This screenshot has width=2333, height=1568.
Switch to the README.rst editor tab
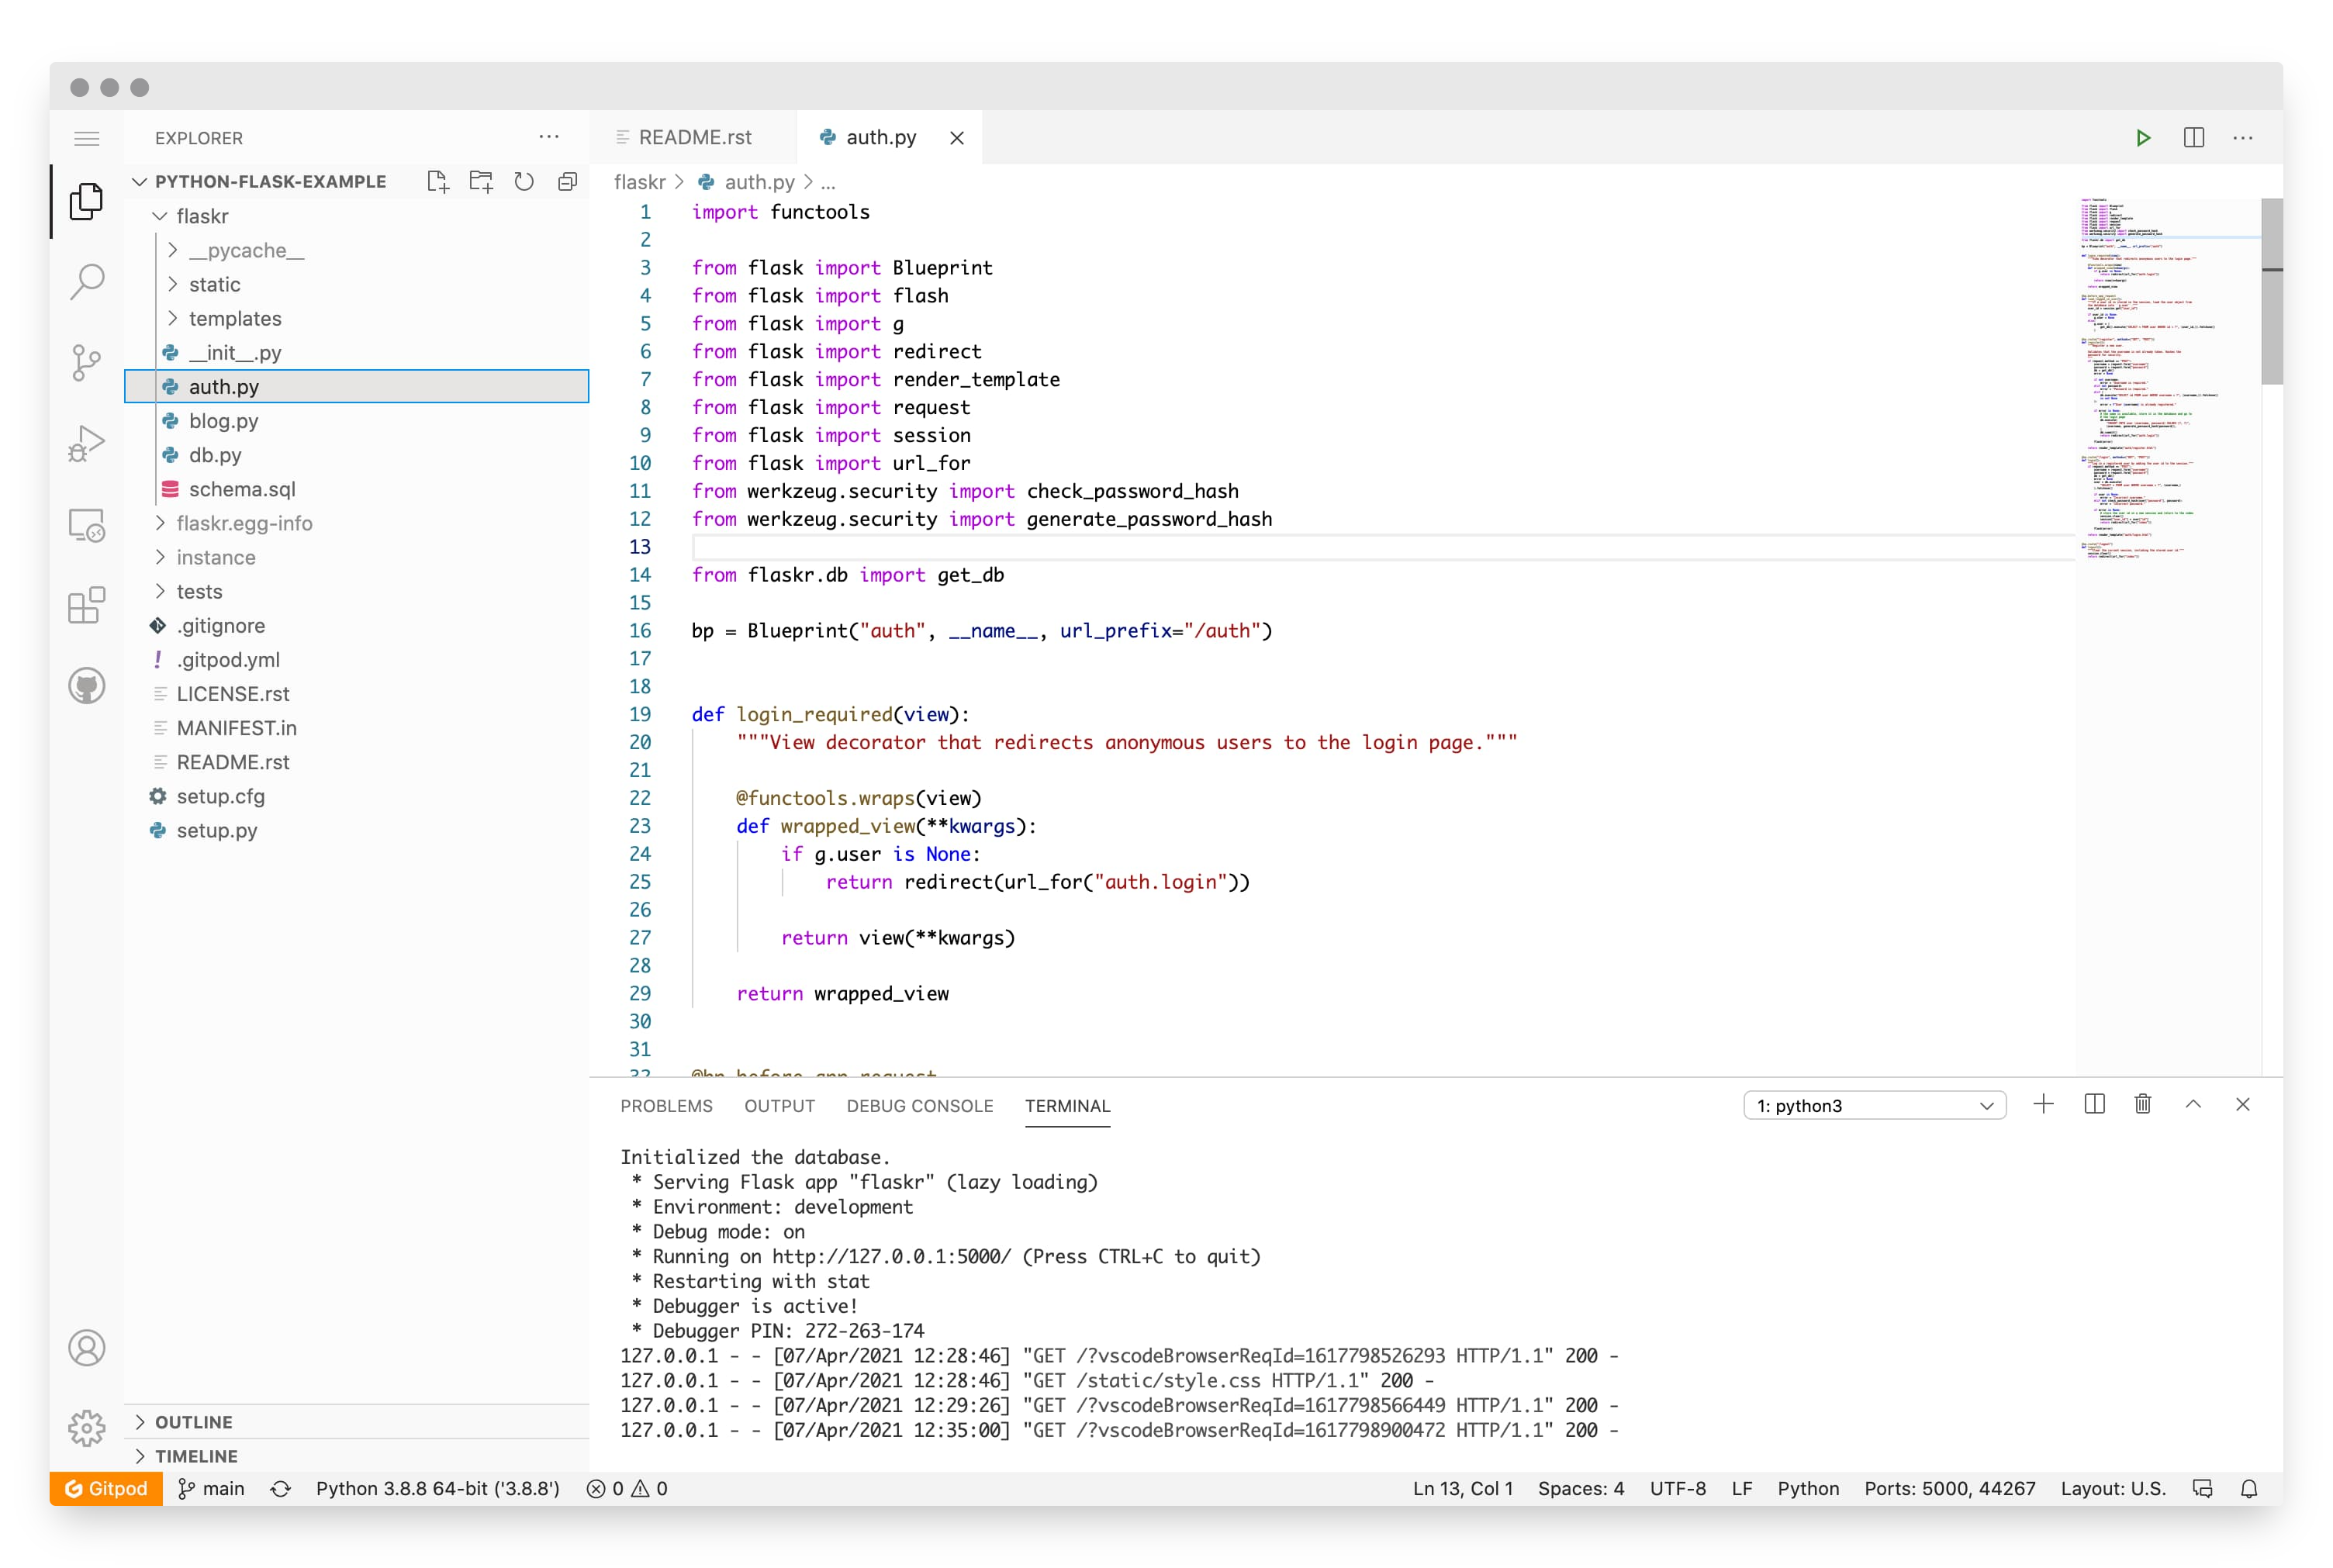coord(694,138)
